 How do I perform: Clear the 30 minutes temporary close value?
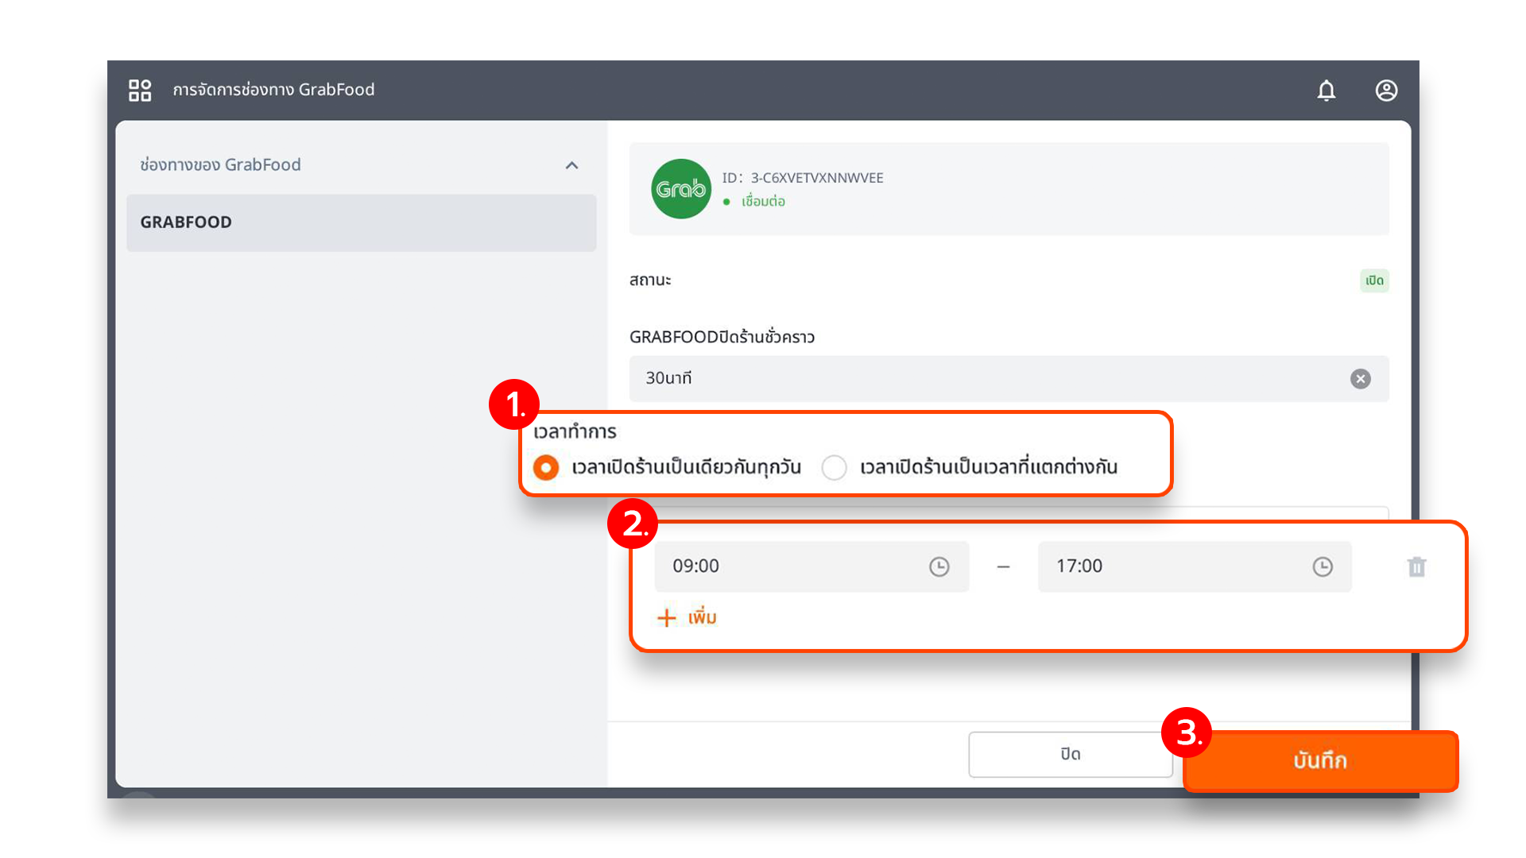tap(1360, 379)
